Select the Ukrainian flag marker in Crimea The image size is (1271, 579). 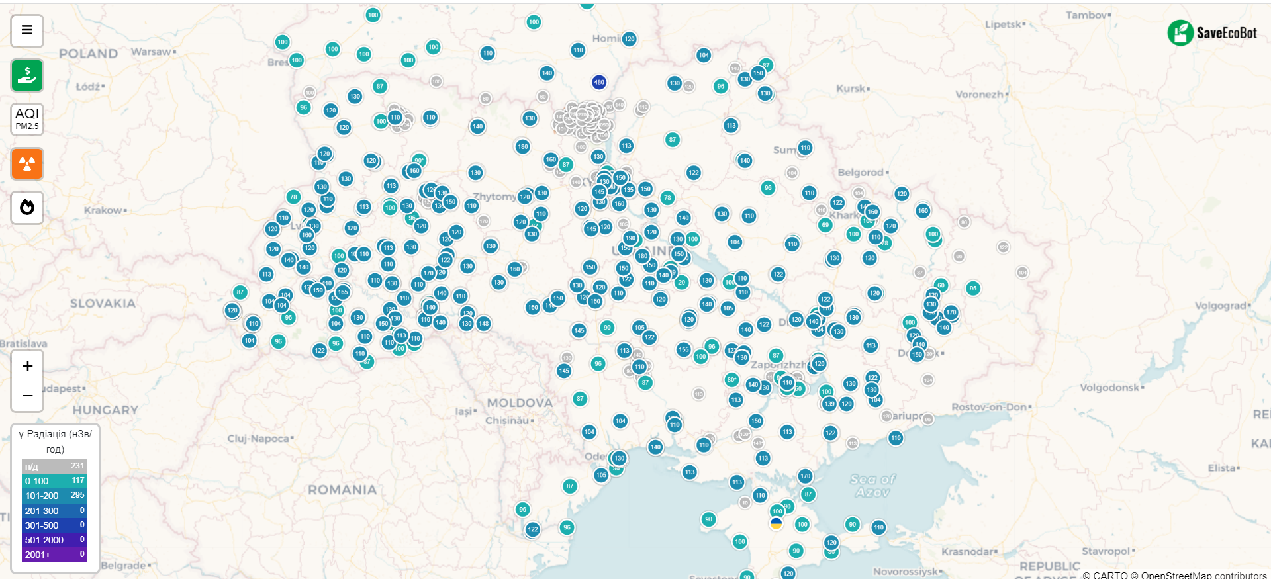click(x=776, y=523)
